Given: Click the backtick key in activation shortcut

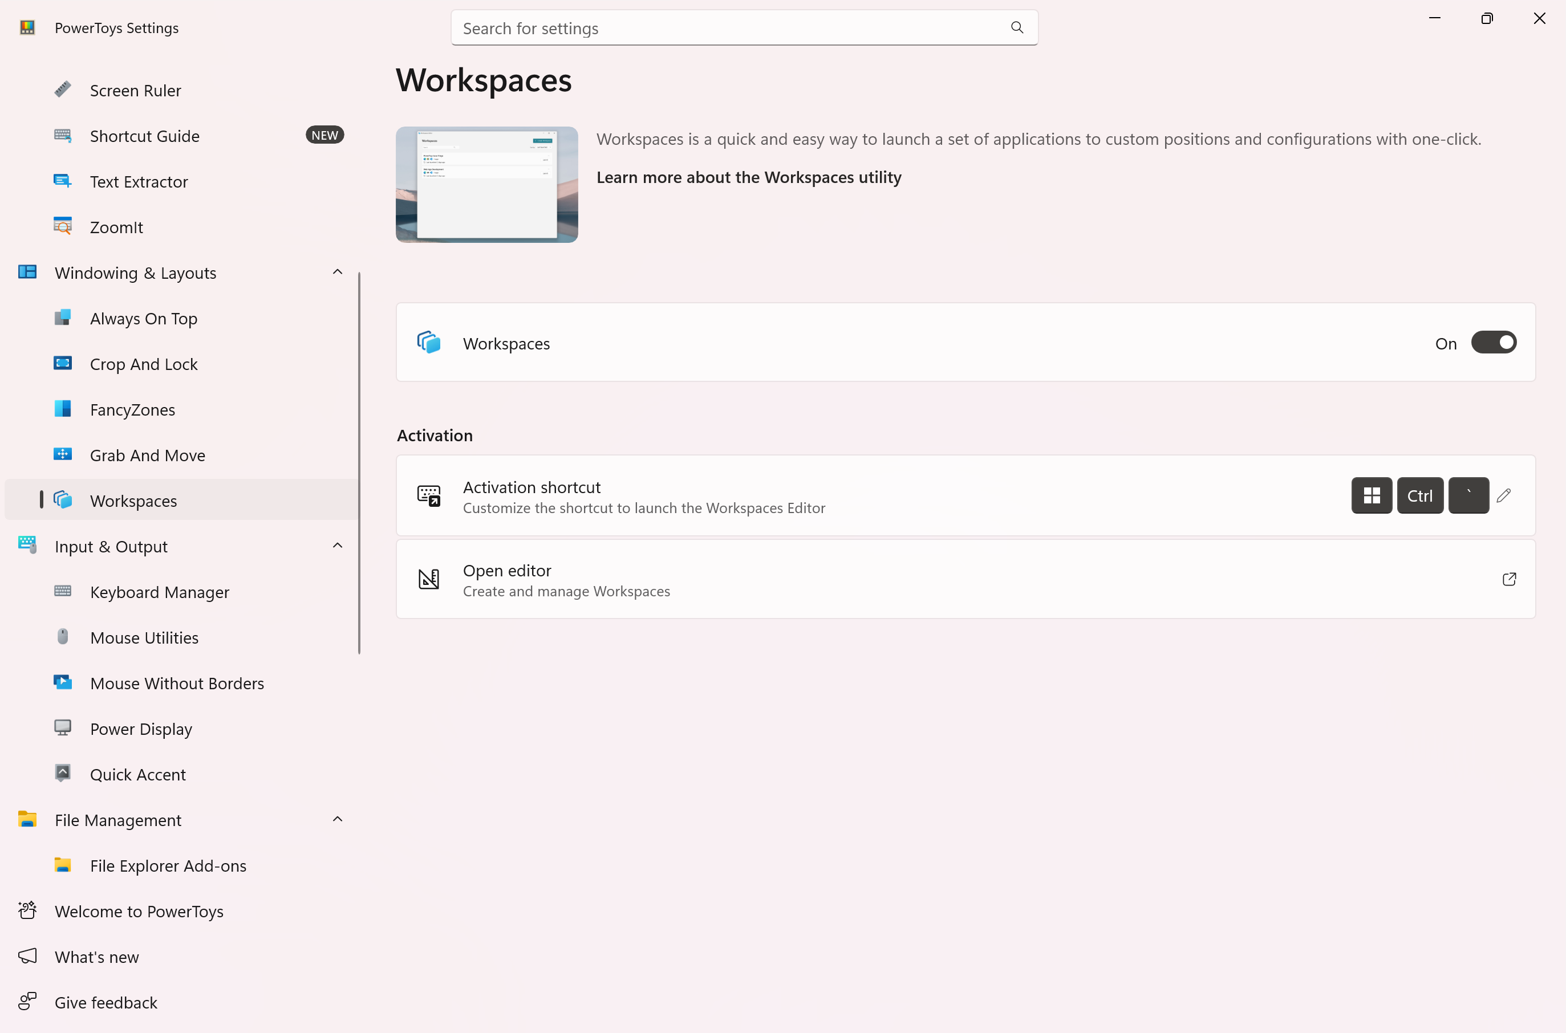Looking at the screenshot, I should click(1468, 495).
